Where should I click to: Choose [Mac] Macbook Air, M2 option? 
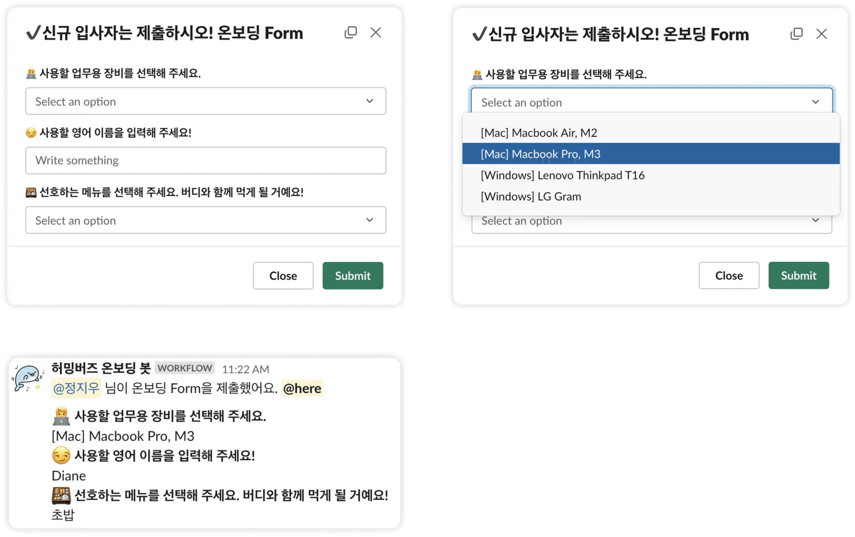539,133
